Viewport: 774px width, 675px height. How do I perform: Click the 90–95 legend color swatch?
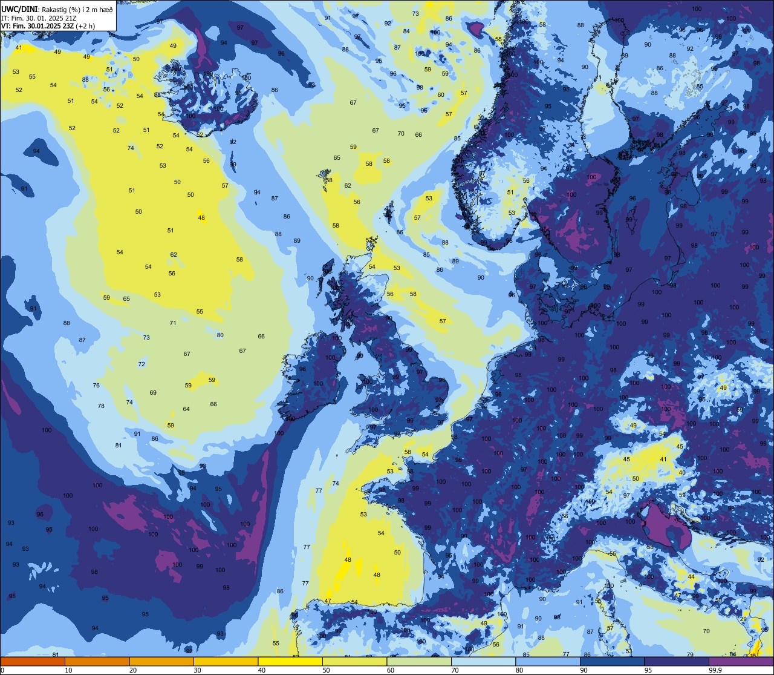tap(612, 661)
